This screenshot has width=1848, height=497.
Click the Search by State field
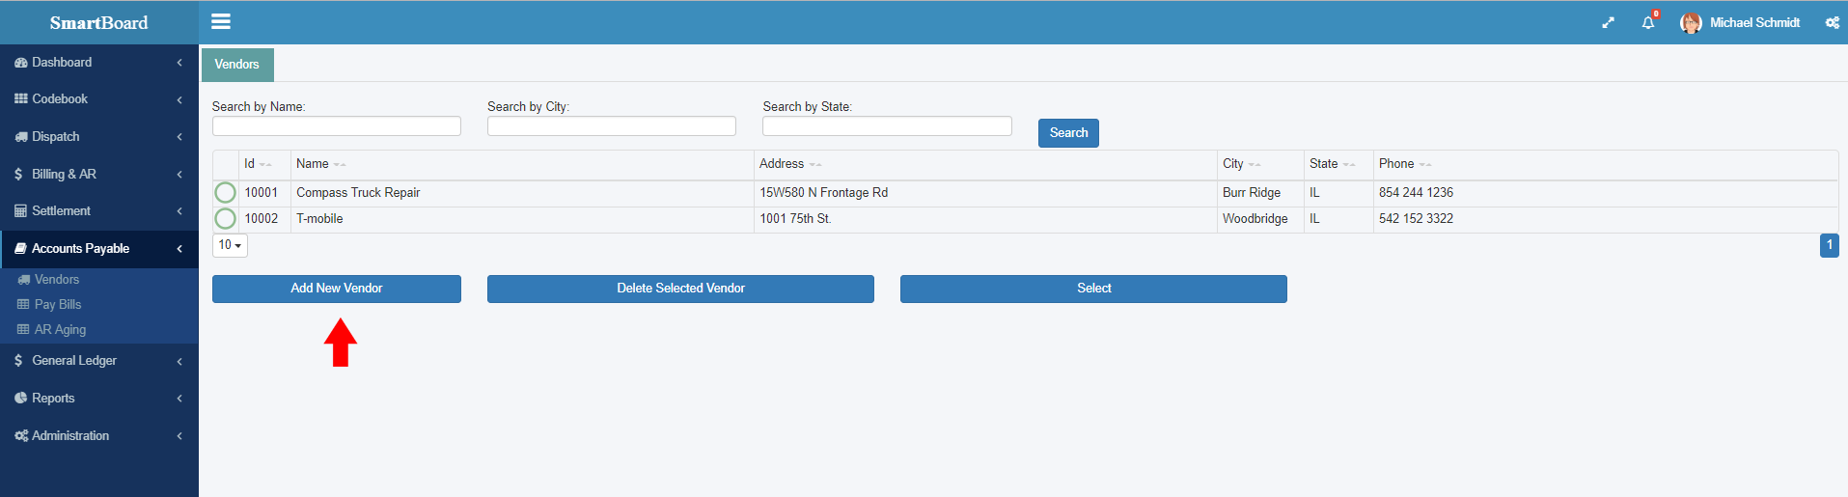[887, 126]
